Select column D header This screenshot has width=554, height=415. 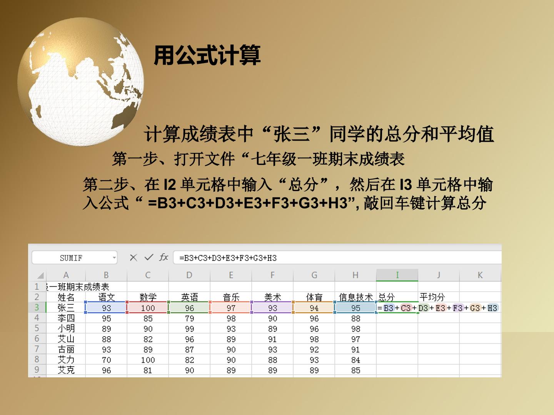pyautogui.click(x=189, y=275)
